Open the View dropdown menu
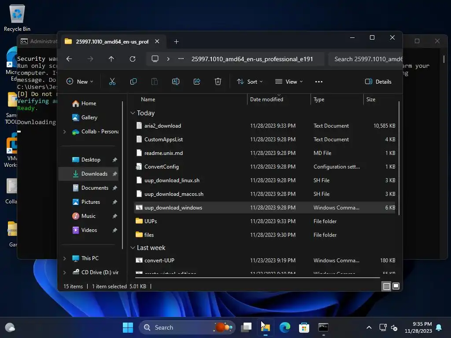 289,81
